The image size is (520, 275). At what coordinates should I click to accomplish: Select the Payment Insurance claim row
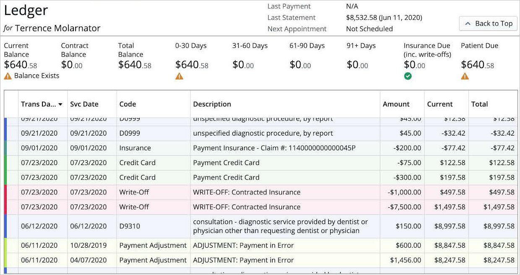(252, 148)
